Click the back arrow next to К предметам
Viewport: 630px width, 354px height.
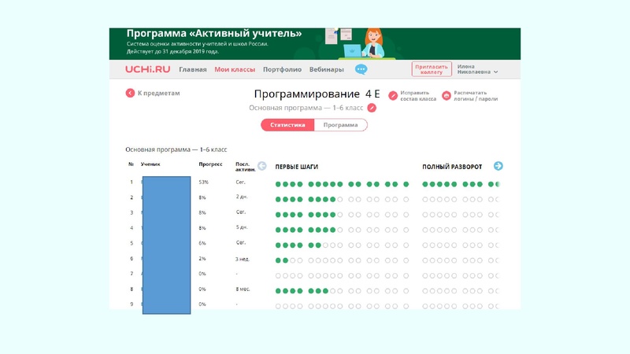coord(130,93)
